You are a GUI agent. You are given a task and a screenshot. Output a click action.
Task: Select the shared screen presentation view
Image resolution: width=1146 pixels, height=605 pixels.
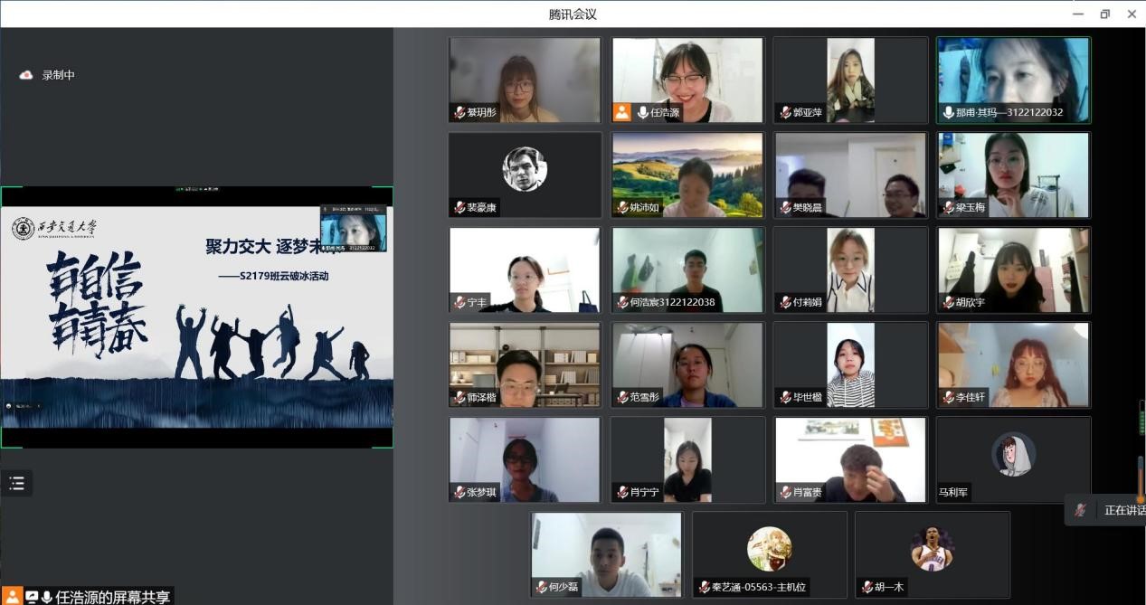coord(196,317)
